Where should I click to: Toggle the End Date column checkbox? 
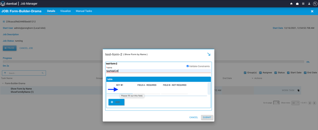(305, 73)
